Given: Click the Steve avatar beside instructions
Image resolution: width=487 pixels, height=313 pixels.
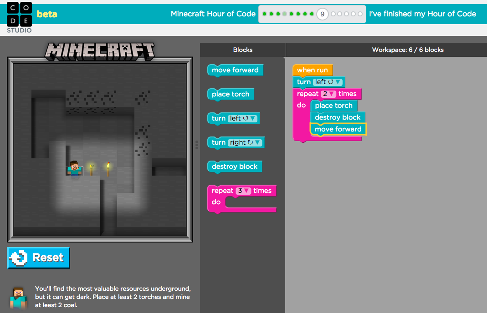Looking at the screenshot, I should click(x=18, y=298).
